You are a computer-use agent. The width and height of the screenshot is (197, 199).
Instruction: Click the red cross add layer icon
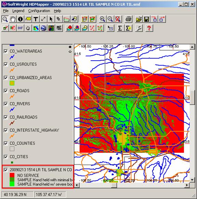69,28
